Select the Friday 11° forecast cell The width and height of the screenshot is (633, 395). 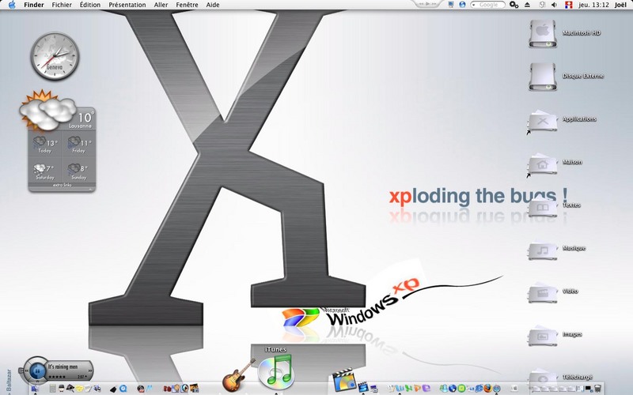pyautogui.click(x=78, y=145)
